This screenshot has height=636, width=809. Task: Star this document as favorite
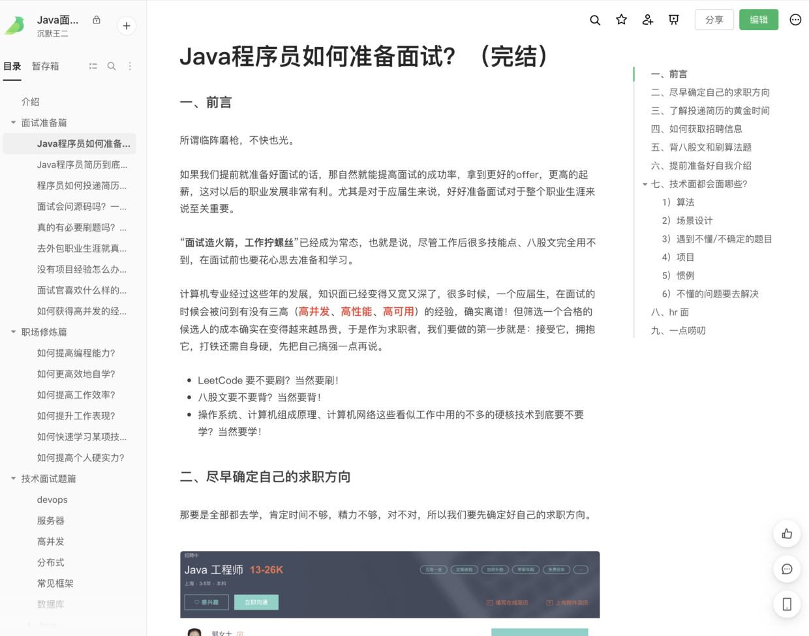[621, 20]
